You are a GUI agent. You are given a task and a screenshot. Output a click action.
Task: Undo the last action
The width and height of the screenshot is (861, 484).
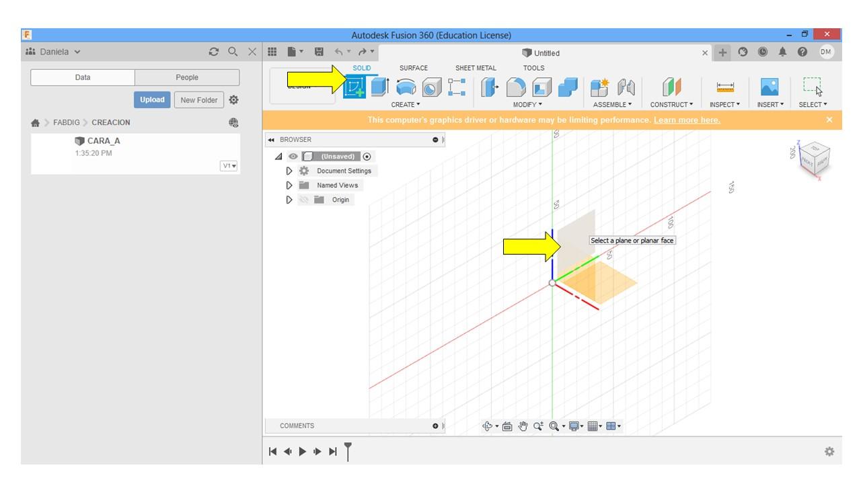pyautogui.click(x=338, y=52)
